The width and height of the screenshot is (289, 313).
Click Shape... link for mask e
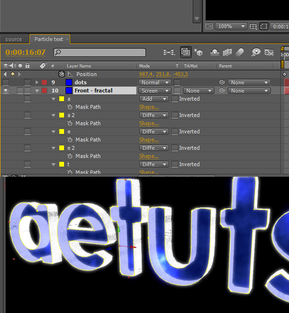(149, 140)
